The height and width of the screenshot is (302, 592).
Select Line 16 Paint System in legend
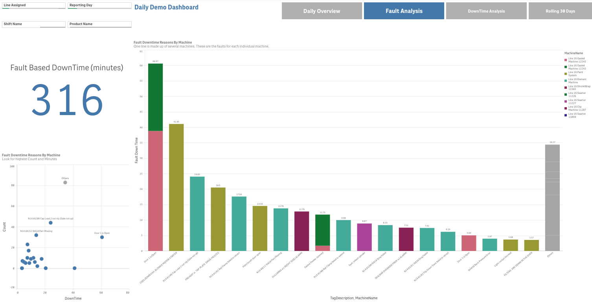pyautogui.click(x=566, y=74)
